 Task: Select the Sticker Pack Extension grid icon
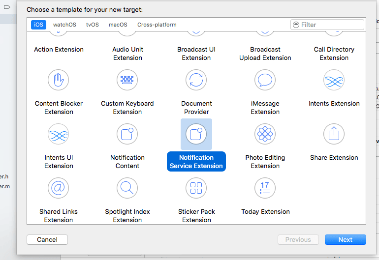pos(196,188)
